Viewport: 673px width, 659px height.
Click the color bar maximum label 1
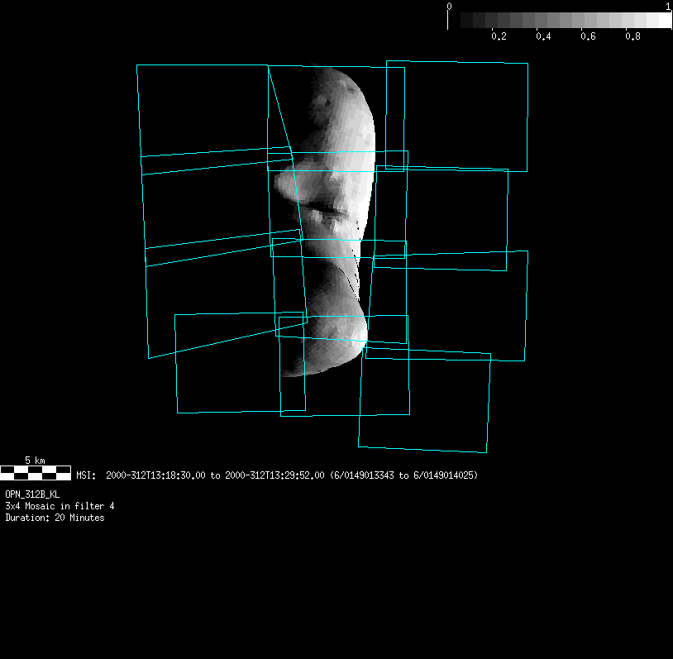(668, 6)
